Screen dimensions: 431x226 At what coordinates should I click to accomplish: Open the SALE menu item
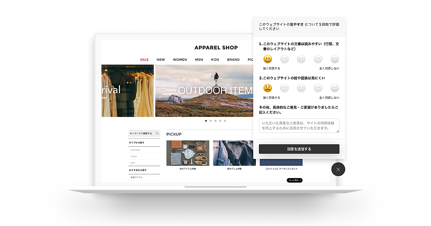(x=144, y=60)
